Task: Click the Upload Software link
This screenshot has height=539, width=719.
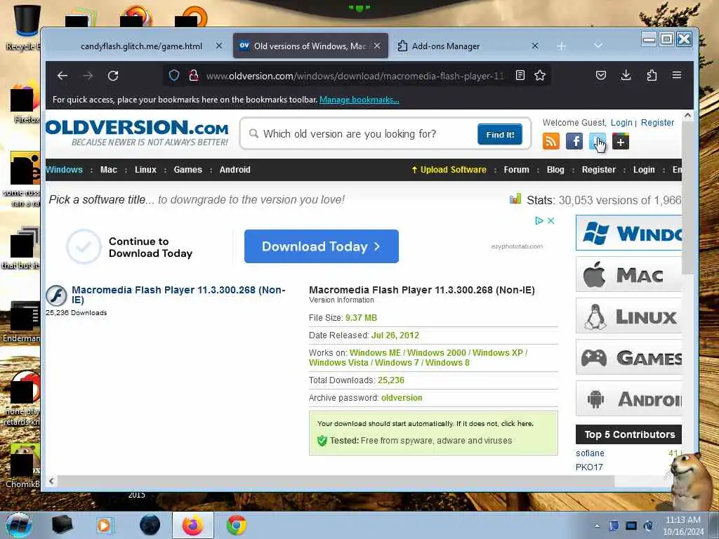Action: click(449, 170)
